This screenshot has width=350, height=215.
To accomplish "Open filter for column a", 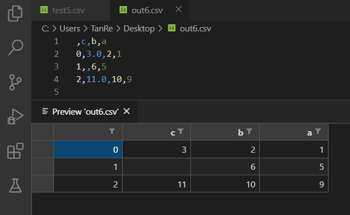I will point(318,131).
